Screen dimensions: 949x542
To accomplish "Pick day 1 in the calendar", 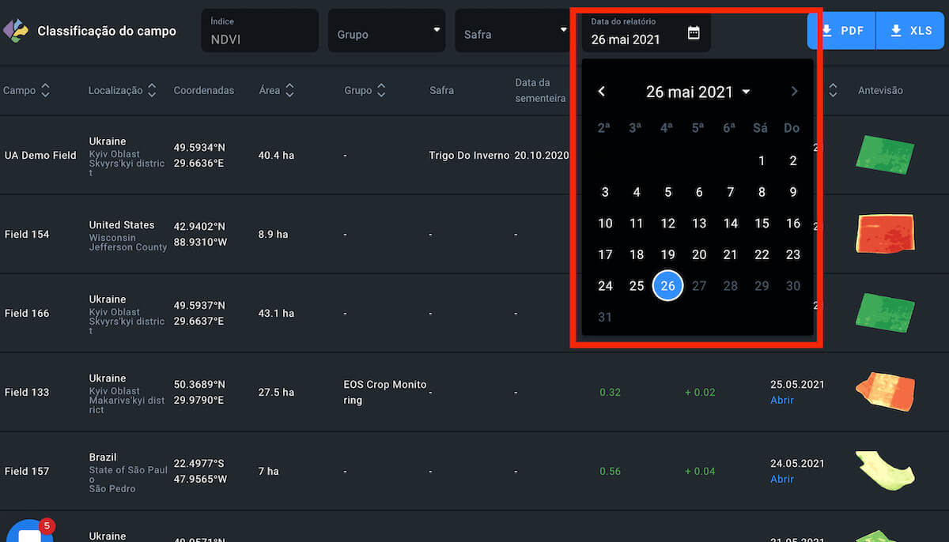I will [x=762, y=160].
